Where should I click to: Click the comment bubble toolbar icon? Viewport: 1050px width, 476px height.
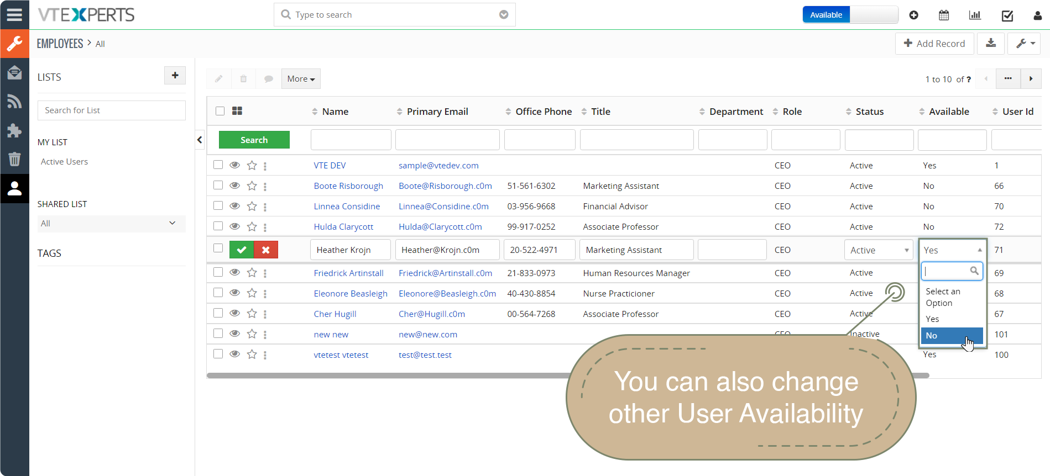point(269,79)
